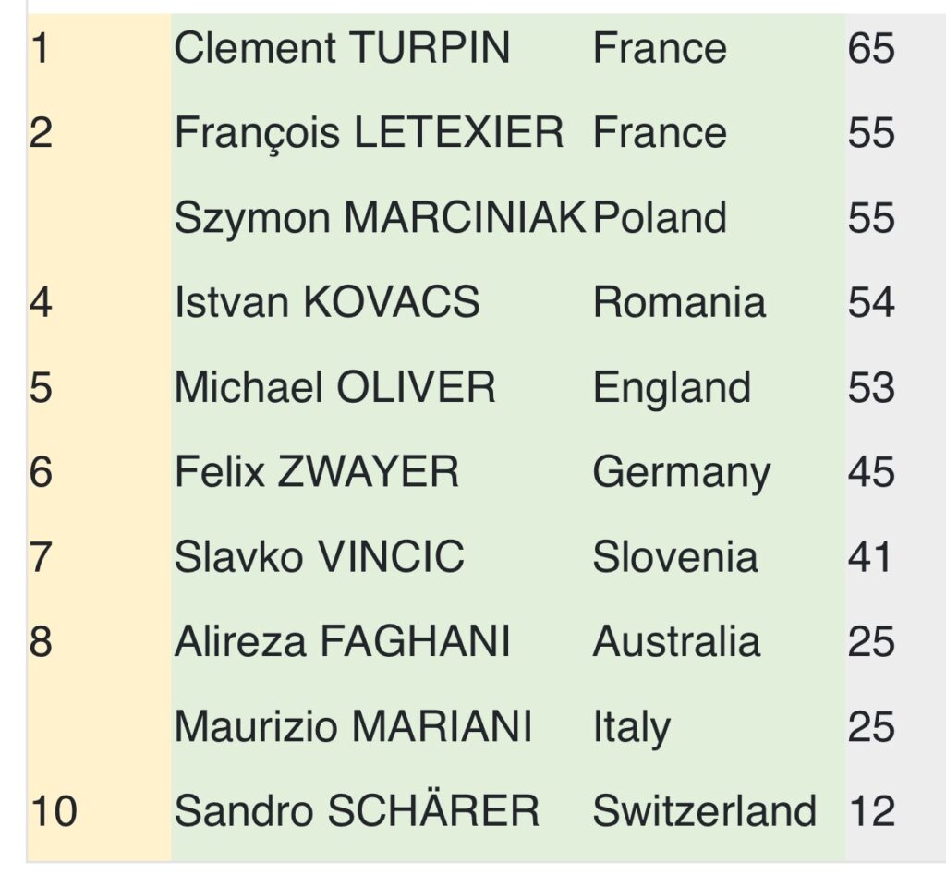Click the Michael OLIVER entry
This screenshot has width=946, height=875.
pos(334,388)
